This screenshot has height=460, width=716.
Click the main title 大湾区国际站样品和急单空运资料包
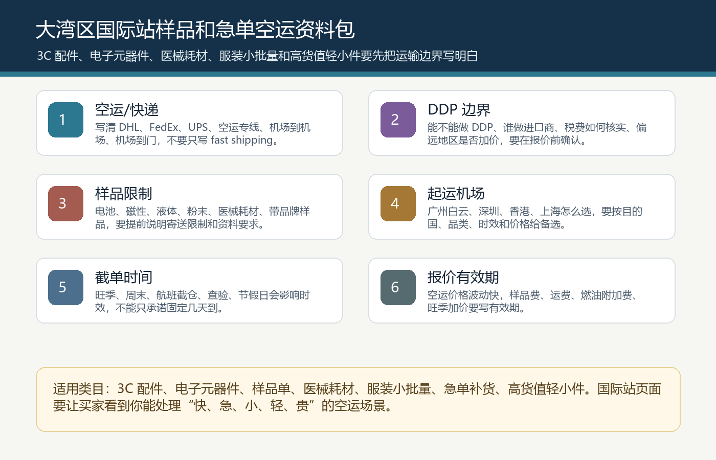pos(195,30)
